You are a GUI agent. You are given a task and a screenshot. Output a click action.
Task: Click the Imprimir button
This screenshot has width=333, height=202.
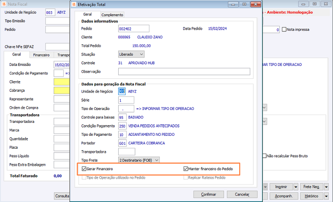point(281,187)
